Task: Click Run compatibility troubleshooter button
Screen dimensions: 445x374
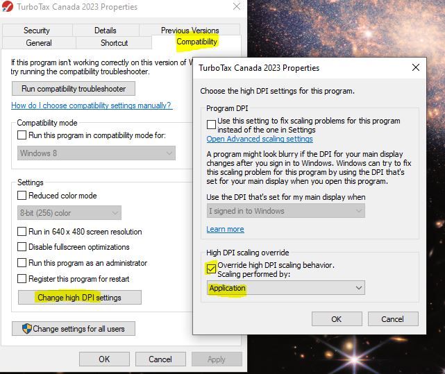Action: click(x=74, y=89)
